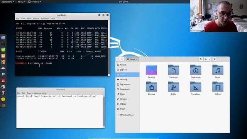This screenshot has height=139, width=247.
Task: Click the clock showing Sat 15:03
Action: point(123,2)
